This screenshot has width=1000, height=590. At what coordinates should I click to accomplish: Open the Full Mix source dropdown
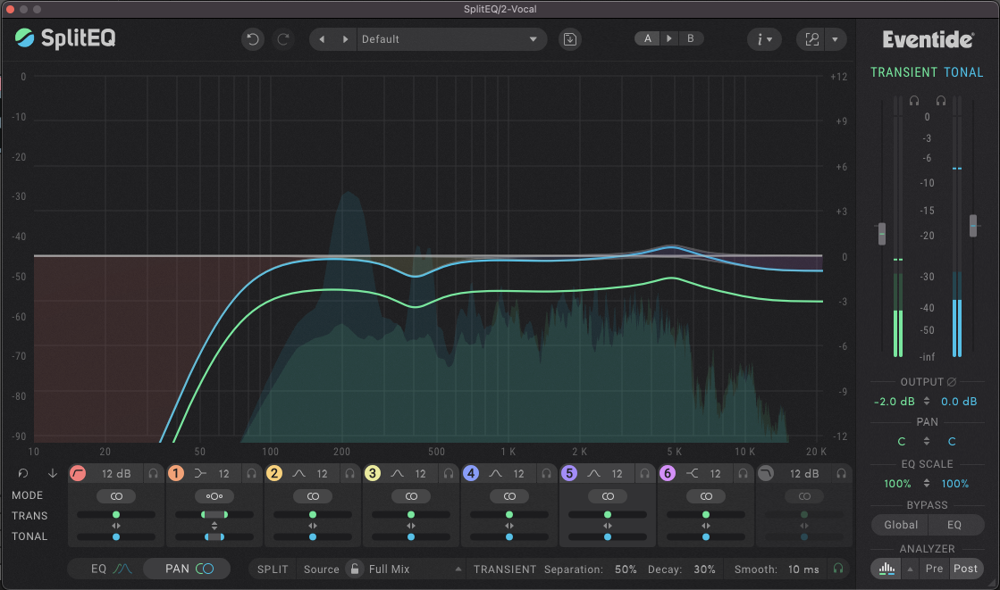(415, 569)
